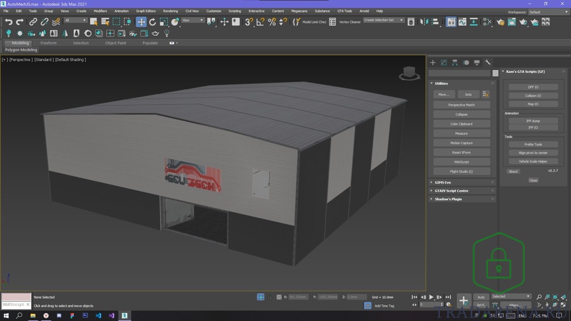Open the Create Selection Set dropdown
Viewport: 571px width, 321px height.
(x=384, y=20)
